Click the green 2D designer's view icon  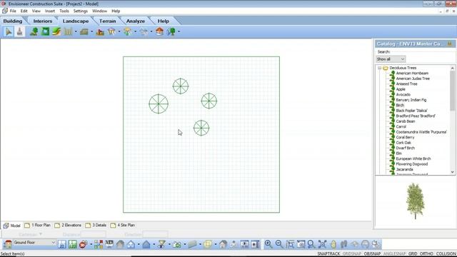click(x=73, y=244)
